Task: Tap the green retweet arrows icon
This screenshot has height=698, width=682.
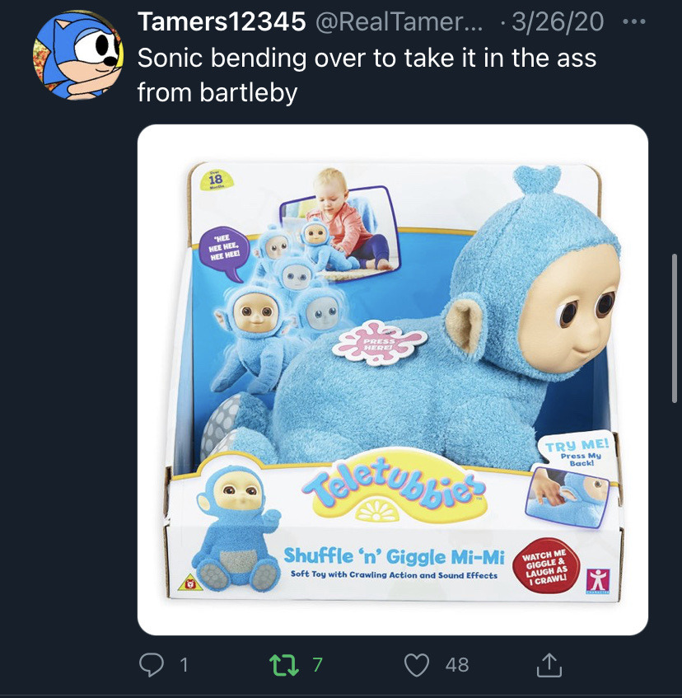Action: (x=284, y=664)
